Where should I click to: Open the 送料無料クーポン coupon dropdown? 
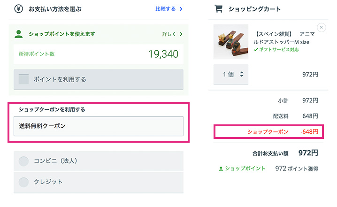(99, 126)
